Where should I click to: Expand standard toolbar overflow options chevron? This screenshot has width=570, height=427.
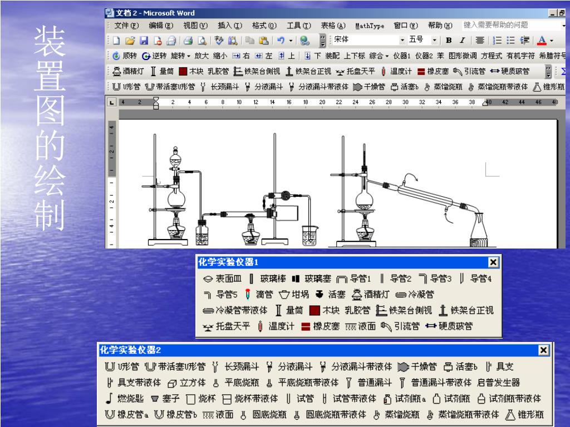point(323,40)
